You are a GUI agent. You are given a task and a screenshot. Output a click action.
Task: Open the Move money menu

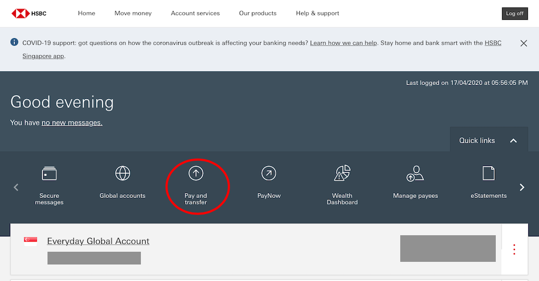point(133,13)
